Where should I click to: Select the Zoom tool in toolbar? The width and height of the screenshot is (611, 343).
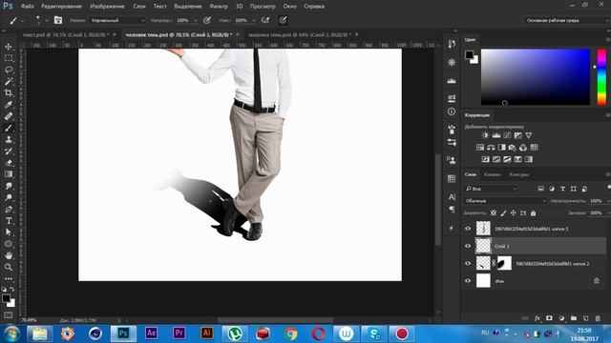(x=9, y=267)
